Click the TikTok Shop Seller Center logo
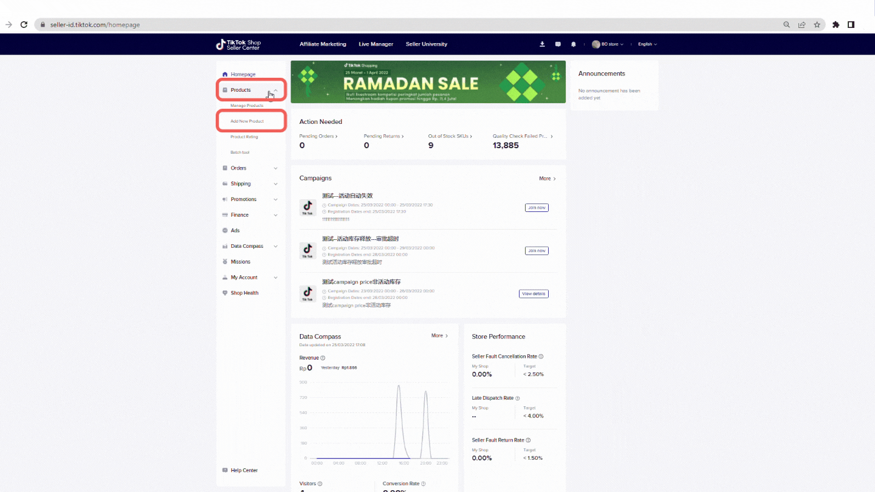 [239, 44]
